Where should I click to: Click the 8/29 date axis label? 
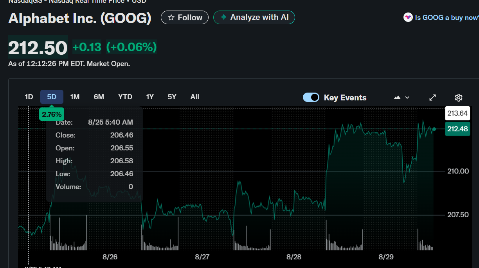click(x=386, y=257)
